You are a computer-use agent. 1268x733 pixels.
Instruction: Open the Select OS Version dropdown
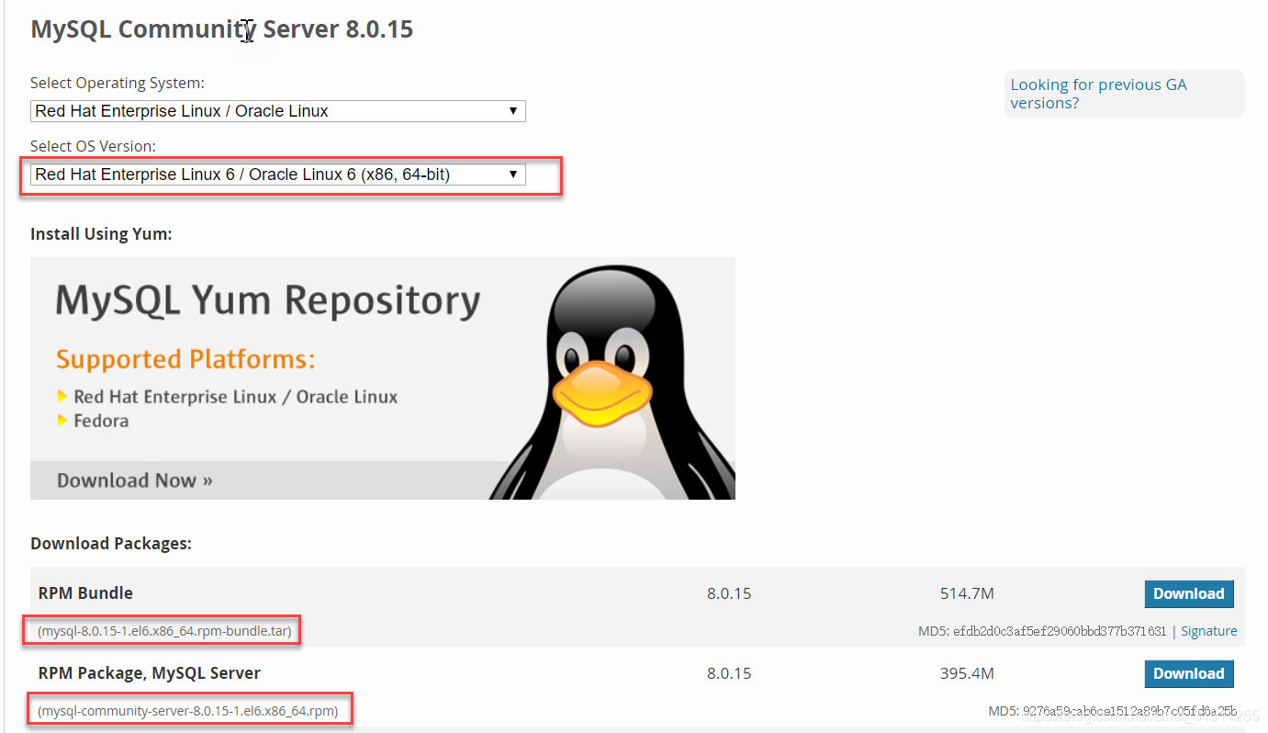[x=278, y=175]
